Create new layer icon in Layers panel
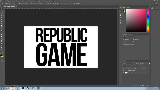The width and height of the screenshot is (160, 90). 145,85
